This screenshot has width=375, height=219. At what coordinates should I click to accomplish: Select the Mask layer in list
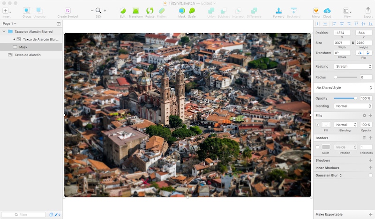(x=23, y=47)
